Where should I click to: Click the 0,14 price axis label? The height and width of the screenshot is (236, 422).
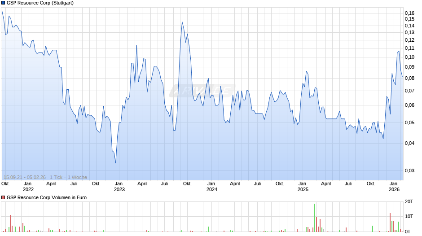click(409, 26)
